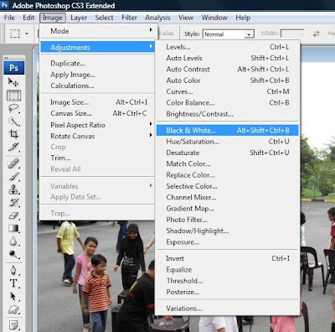
Task: Click the swap width and height icon
Action: coord(316,34)
